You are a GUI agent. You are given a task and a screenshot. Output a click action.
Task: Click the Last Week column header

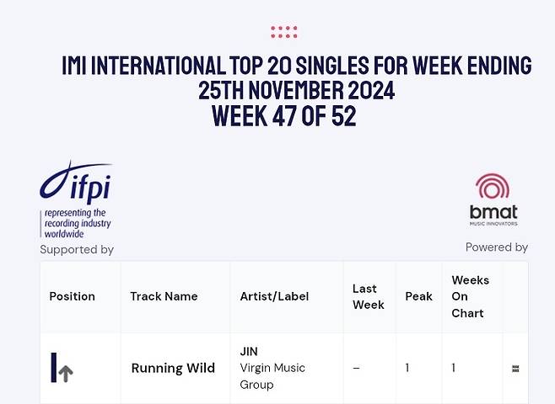pyautogui.click(x=369, y=296)
